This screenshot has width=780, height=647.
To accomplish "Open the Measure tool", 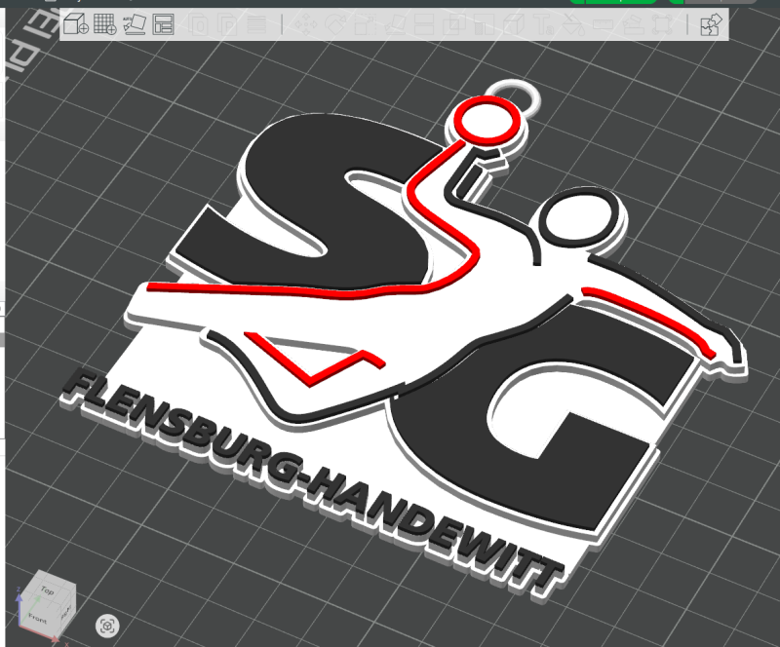I will (604, 24).
